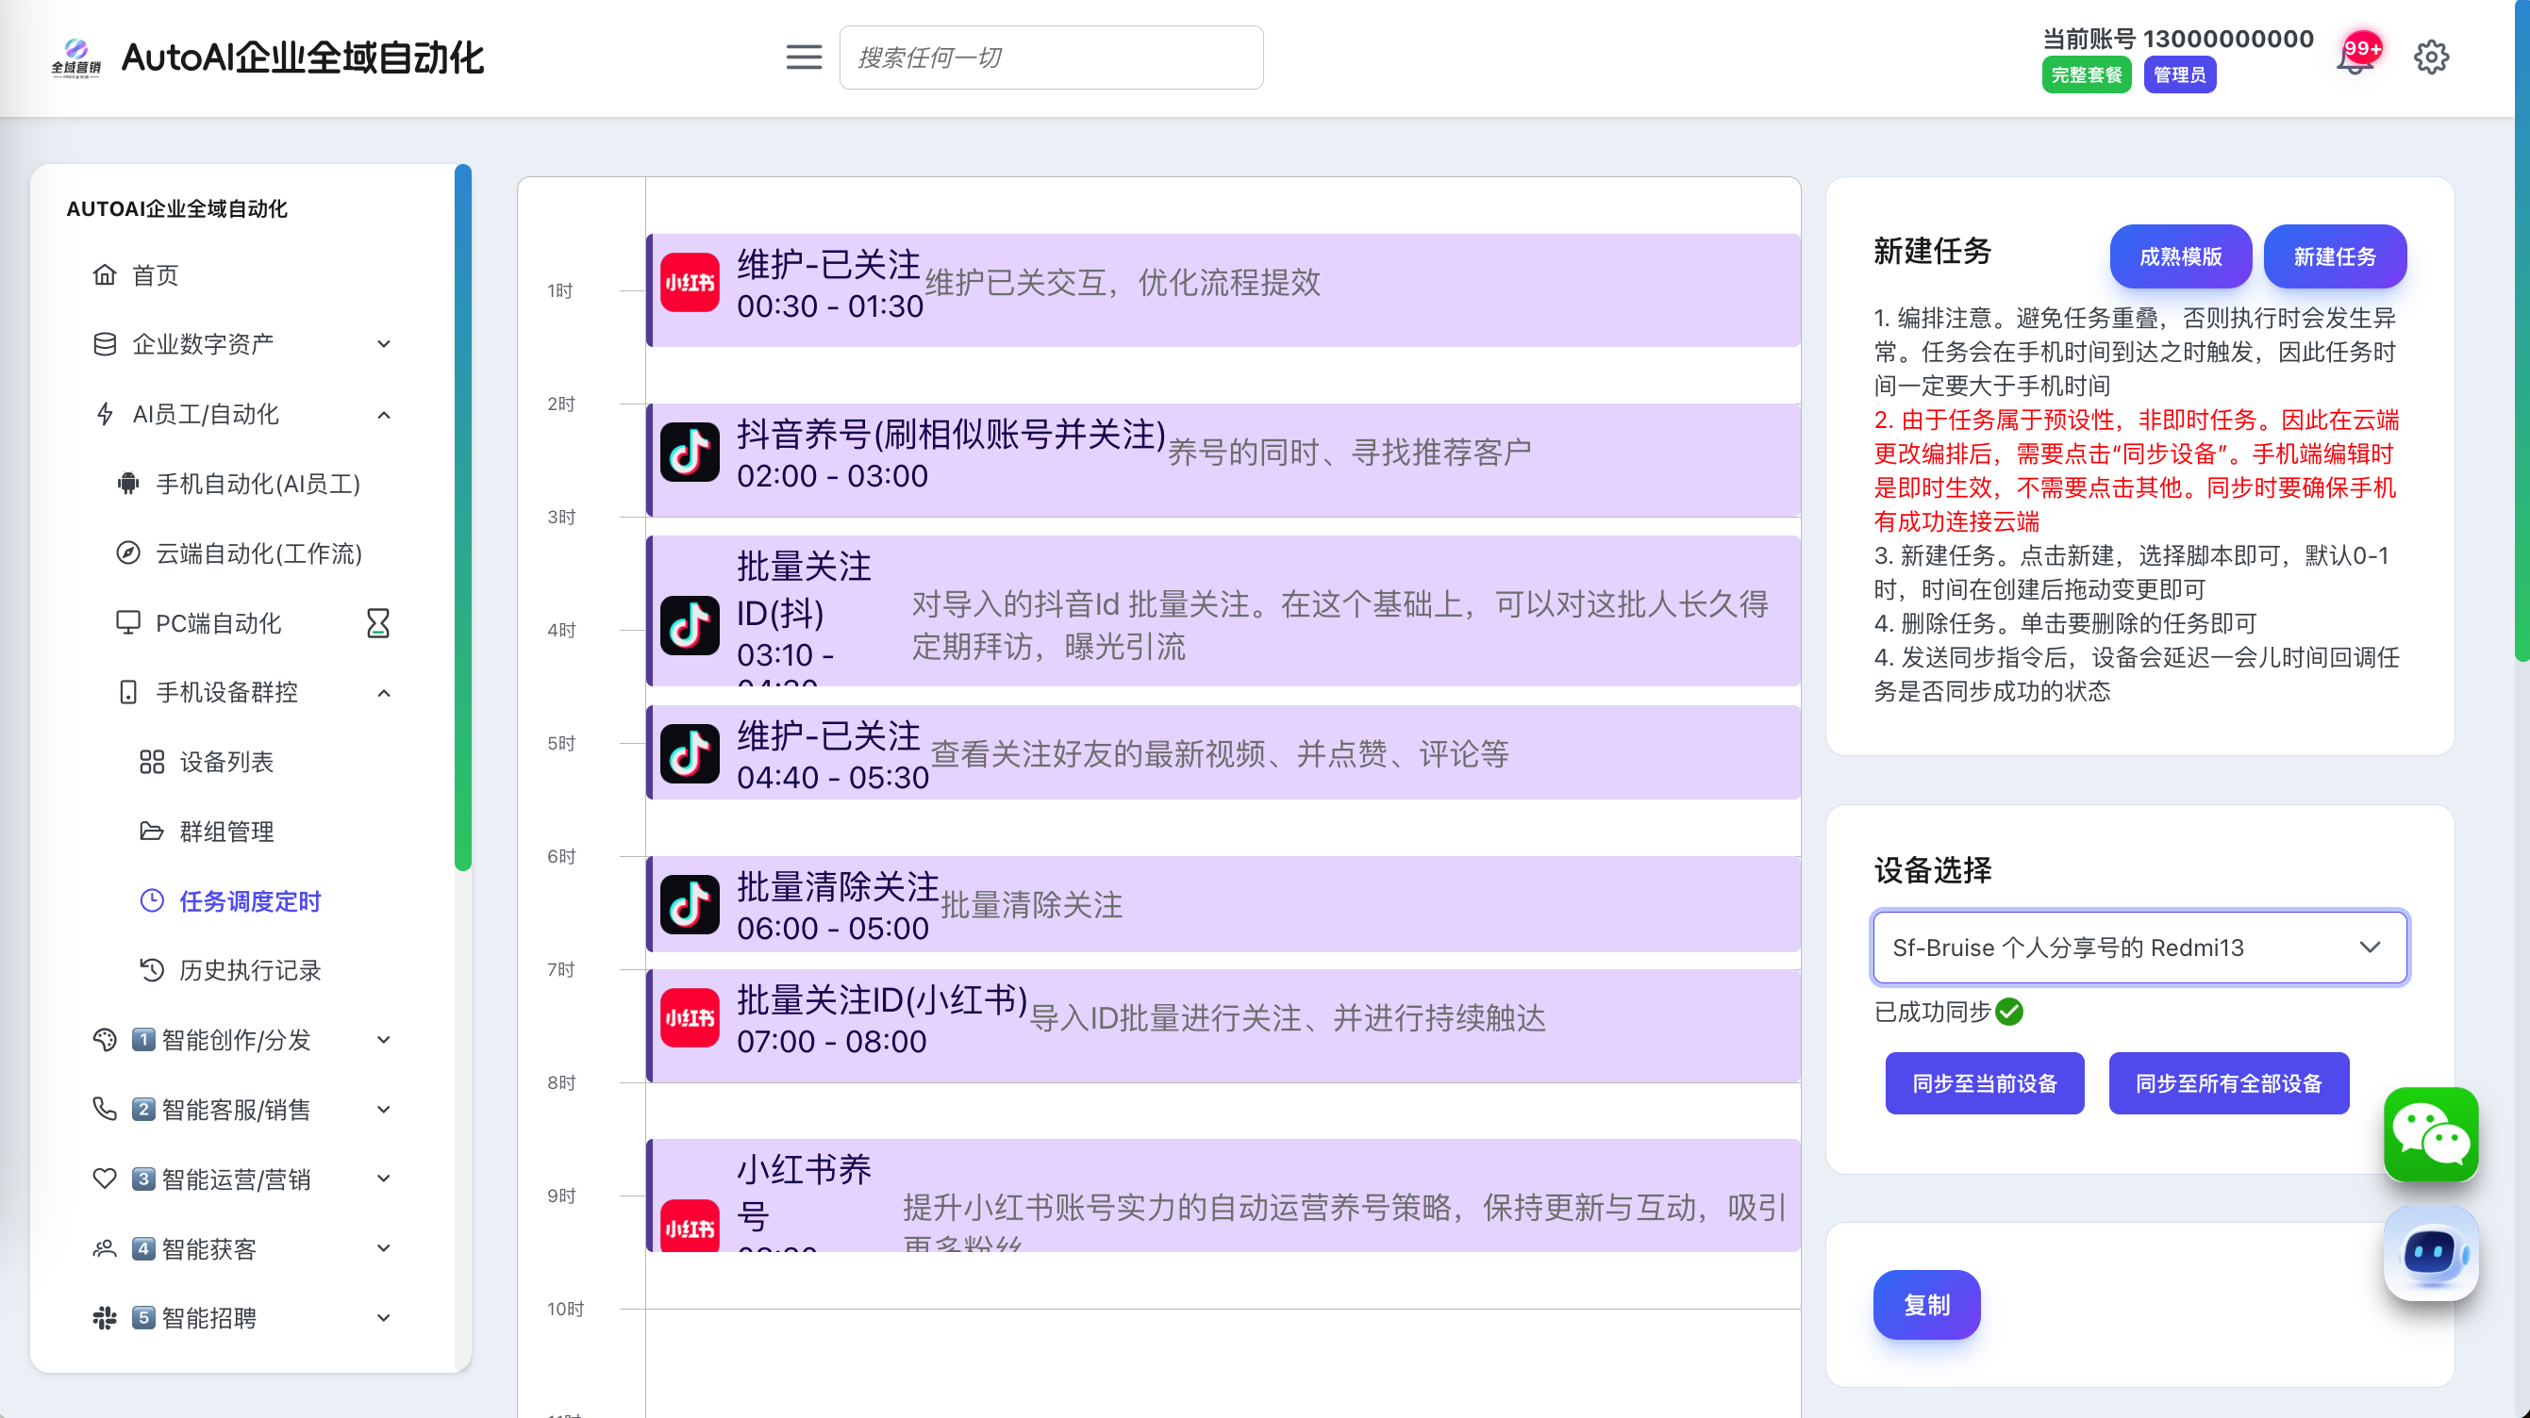
Task: Click the 同步至当前设备 button
Action: (1984, 1083)
